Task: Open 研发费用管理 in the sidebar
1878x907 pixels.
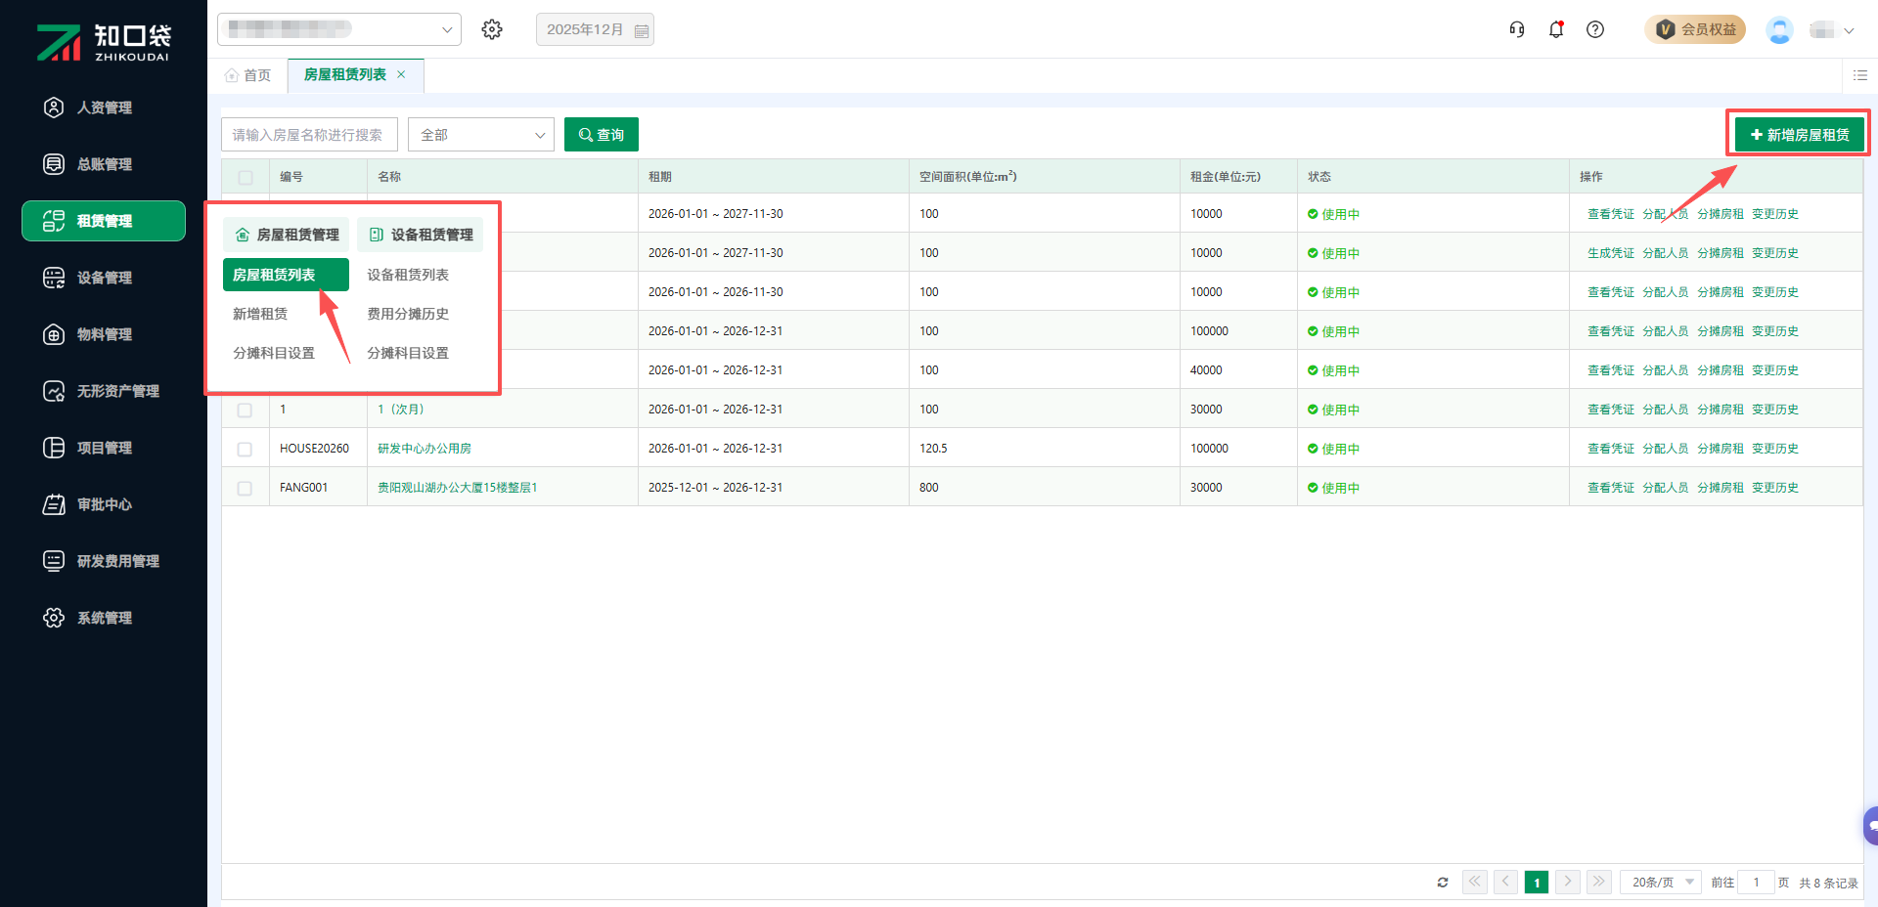Action: point(104,561)
